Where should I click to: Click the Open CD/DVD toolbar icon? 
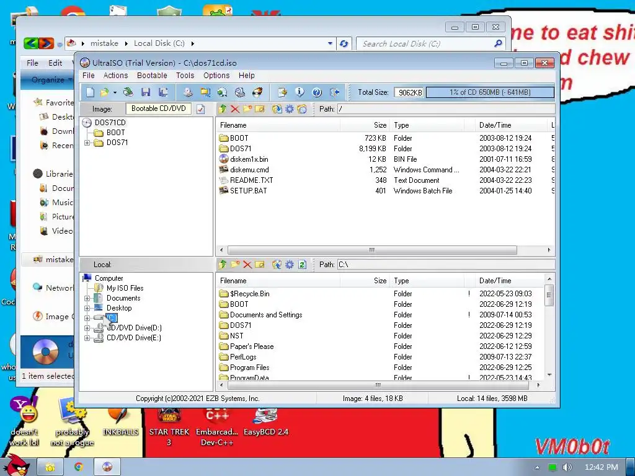point(128,93)
